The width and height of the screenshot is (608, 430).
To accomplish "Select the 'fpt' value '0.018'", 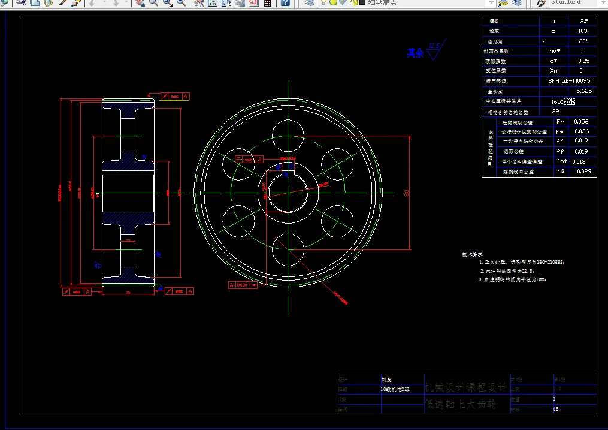I will [579, 161].
